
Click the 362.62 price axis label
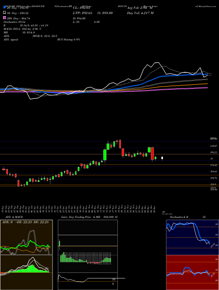[x=214, y=171]
